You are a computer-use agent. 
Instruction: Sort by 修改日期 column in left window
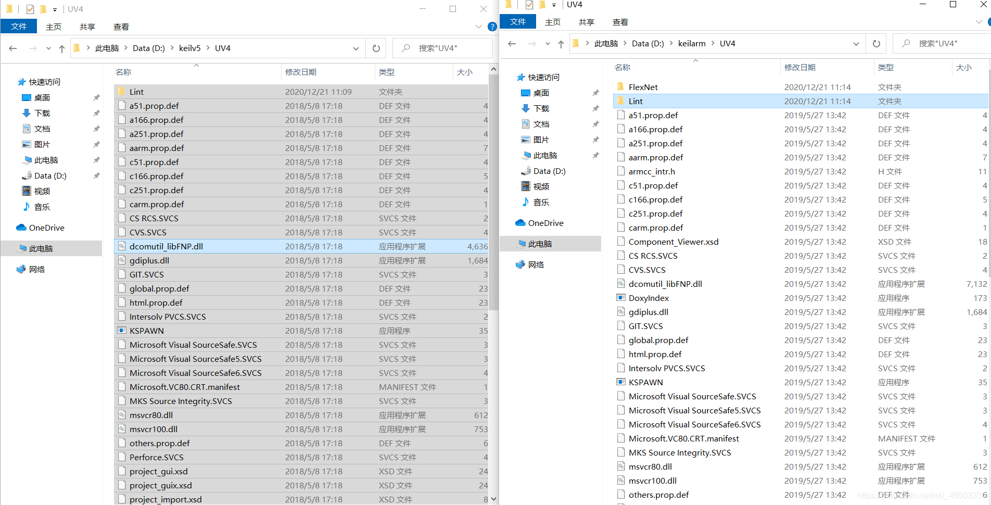[x=301, y=72]
